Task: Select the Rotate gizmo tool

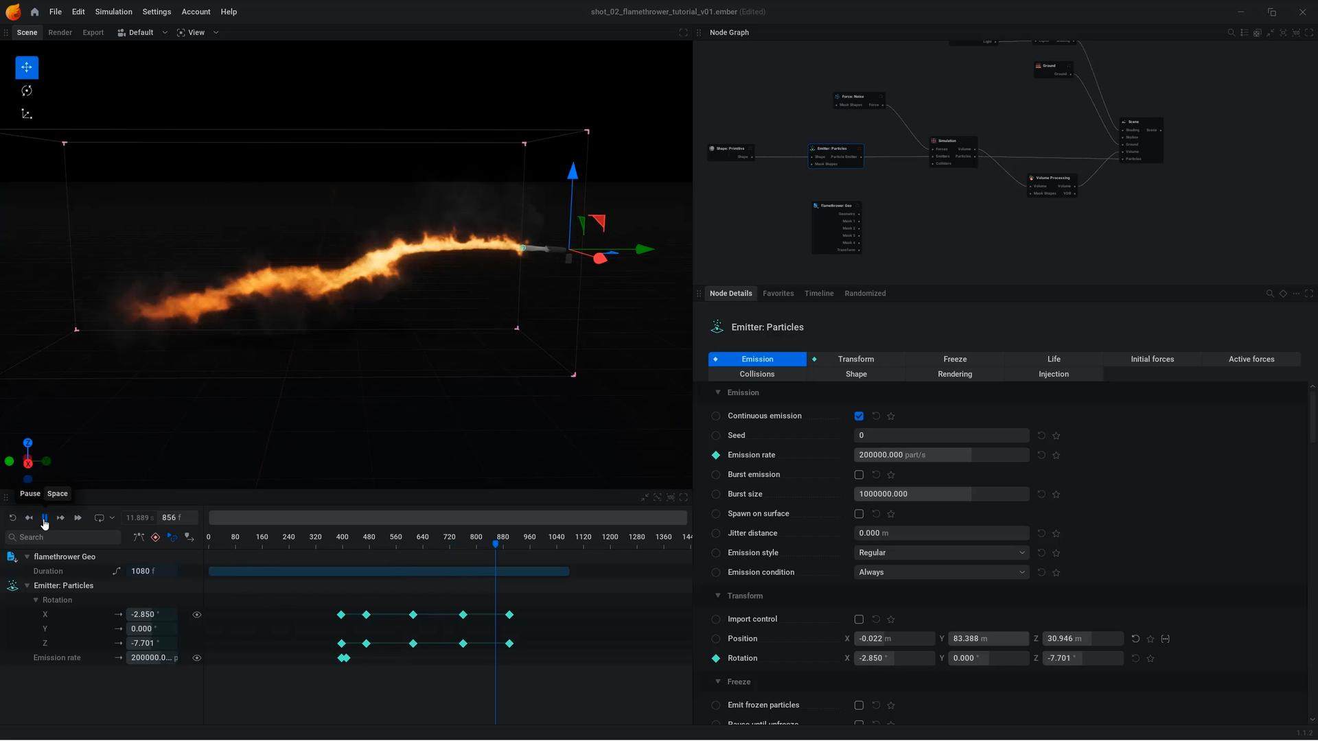Action: 27,91
